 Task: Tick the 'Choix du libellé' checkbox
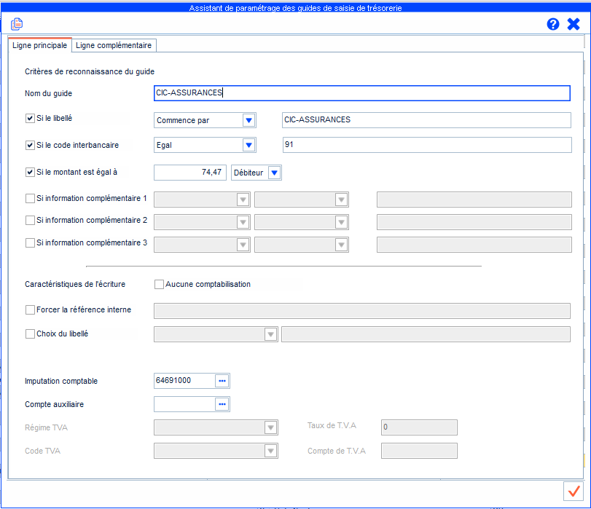pos(30,334)
